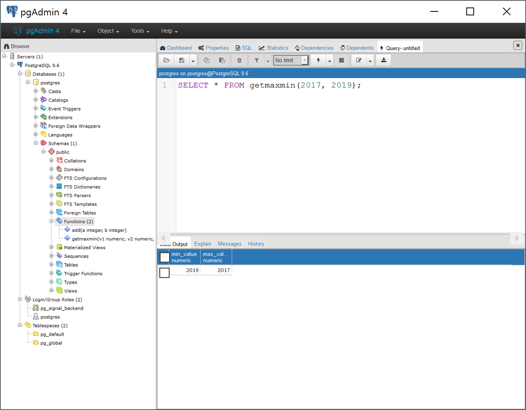Expand the Tables node
The width and height of the screenshot is (526, 410).
(x=51, y=264)
